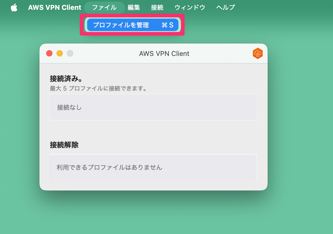Open the Apple menu
The image size is (333, 234).
tap(14, 8)
